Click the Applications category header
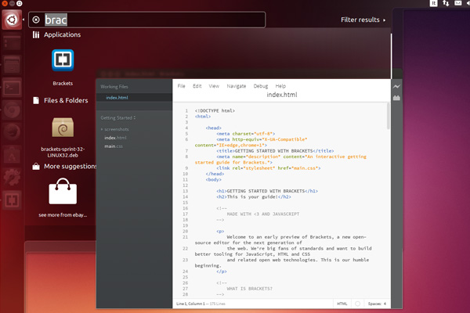The height and width of the screenshot is (313, 470). 62,34
